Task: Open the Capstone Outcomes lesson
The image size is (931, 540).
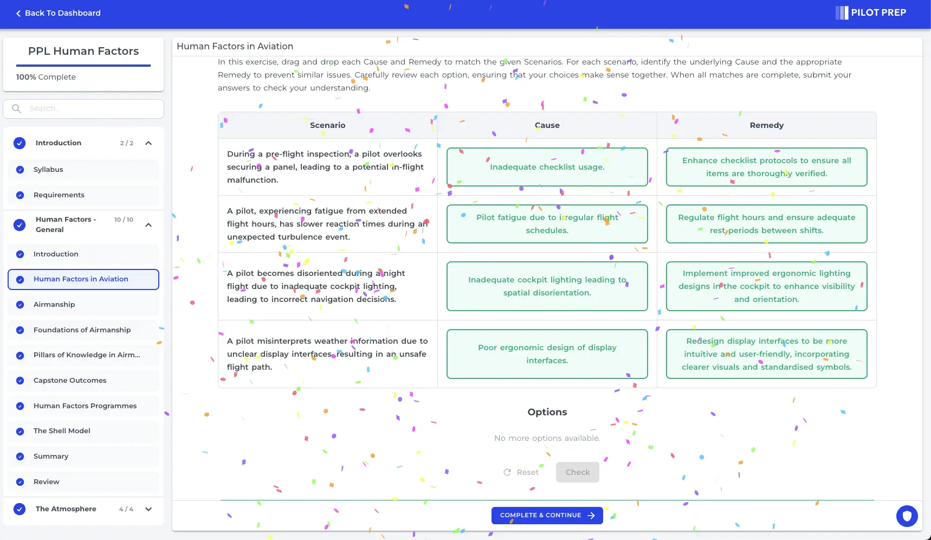Action: 83,381
